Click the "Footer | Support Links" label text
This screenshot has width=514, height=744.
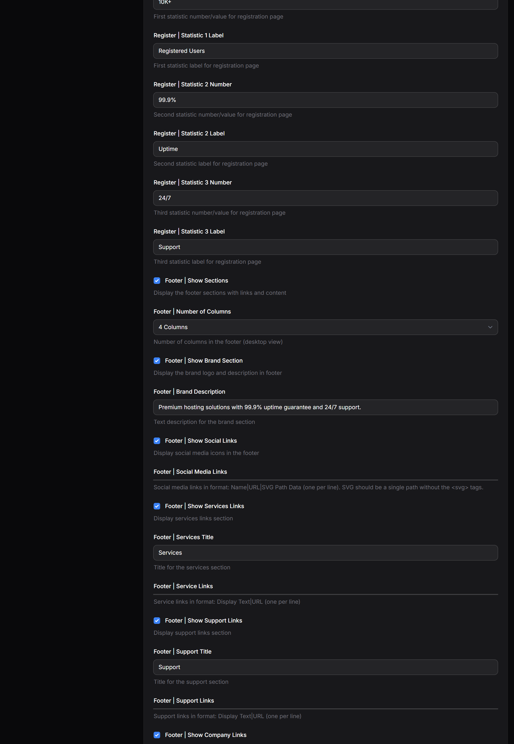click(x=184, y=700)
